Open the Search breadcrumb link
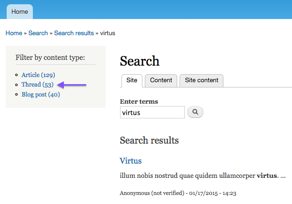 point(38,33)
